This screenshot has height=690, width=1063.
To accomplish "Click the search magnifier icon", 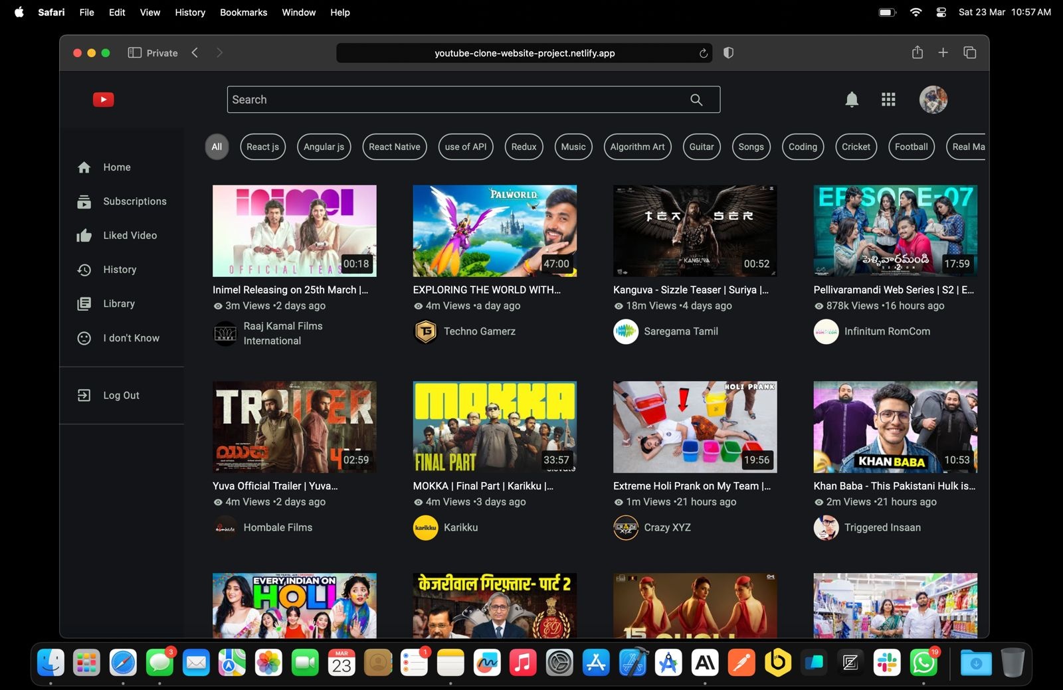I will coord(696,100).
